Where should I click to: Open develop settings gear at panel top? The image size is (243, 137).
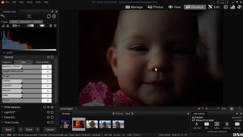pos(54,16)
